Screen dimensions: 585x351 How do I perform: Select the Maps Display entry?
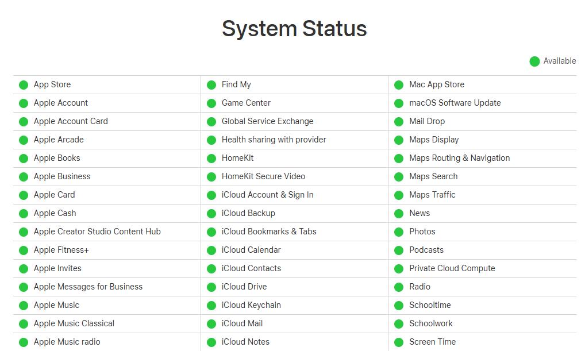click(434, 140)
